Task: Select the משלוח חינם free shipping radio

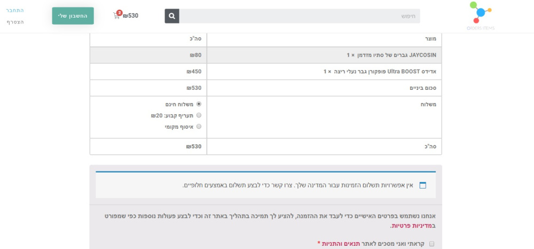Action: (199, 104)
